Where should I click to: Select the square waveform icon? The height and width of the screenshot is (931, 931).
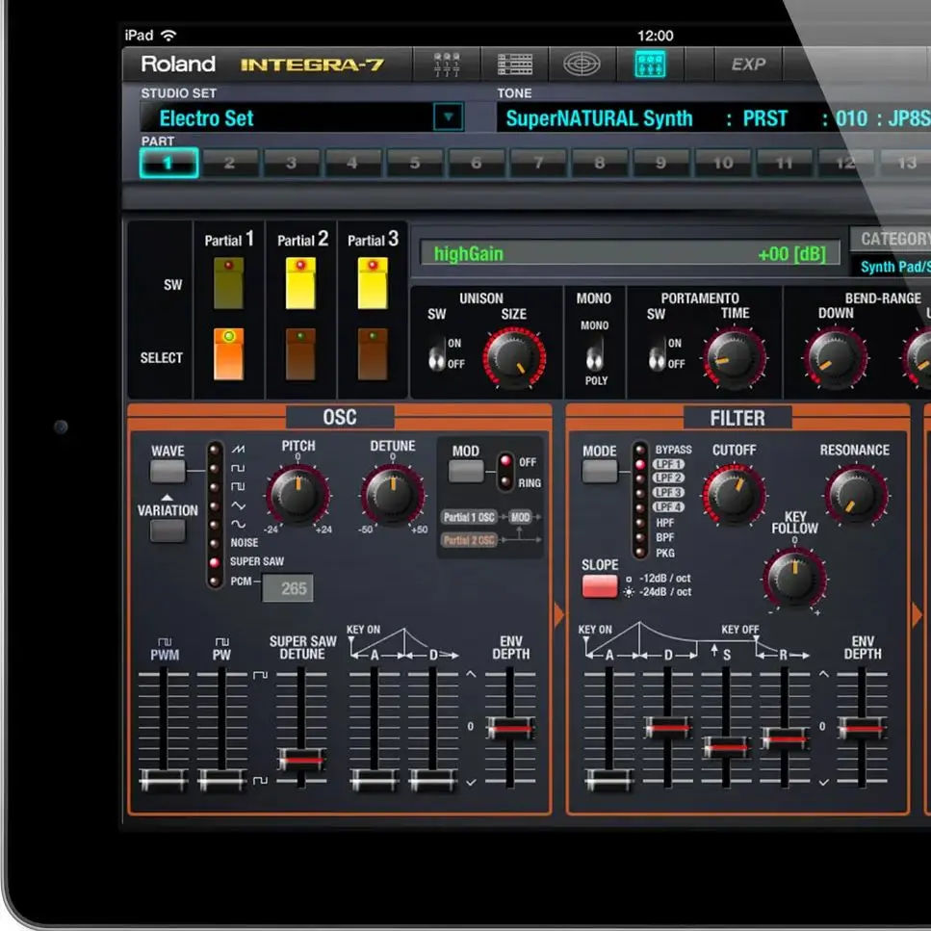[238, 468]
